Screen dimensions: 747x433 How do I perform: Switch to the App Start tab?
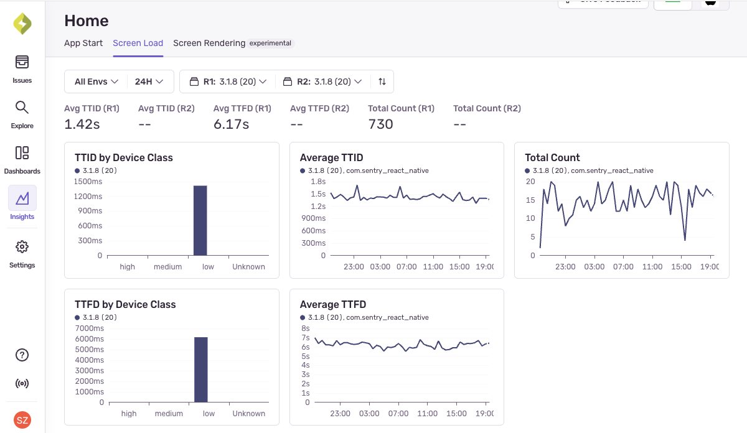[x=83, y=43]
